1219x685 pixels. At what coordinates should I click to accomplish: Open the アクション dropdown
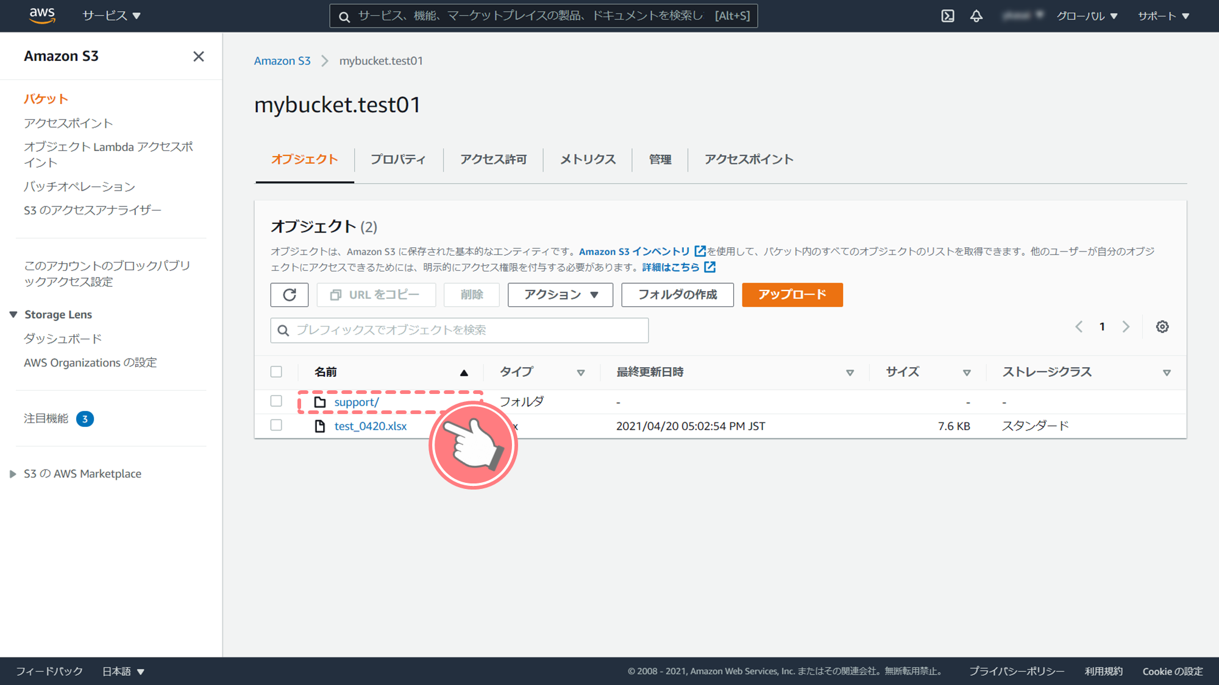click(x=560, y=295)
